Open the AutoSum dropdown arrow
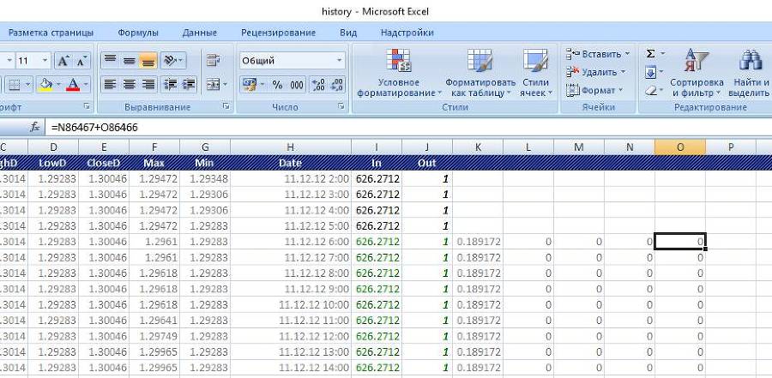Screen dimensions: 772x378 663,54
